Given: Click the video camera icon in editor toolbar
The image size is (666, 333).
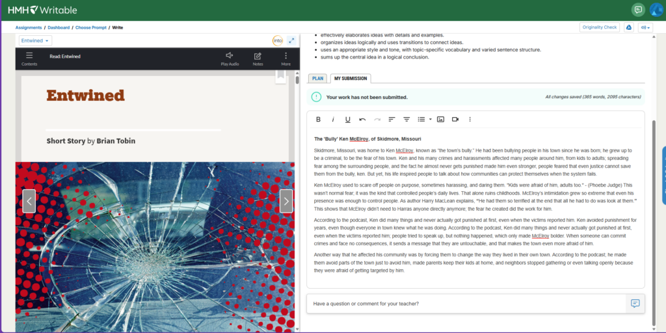Looking at the screenshot, I should 455,120.
